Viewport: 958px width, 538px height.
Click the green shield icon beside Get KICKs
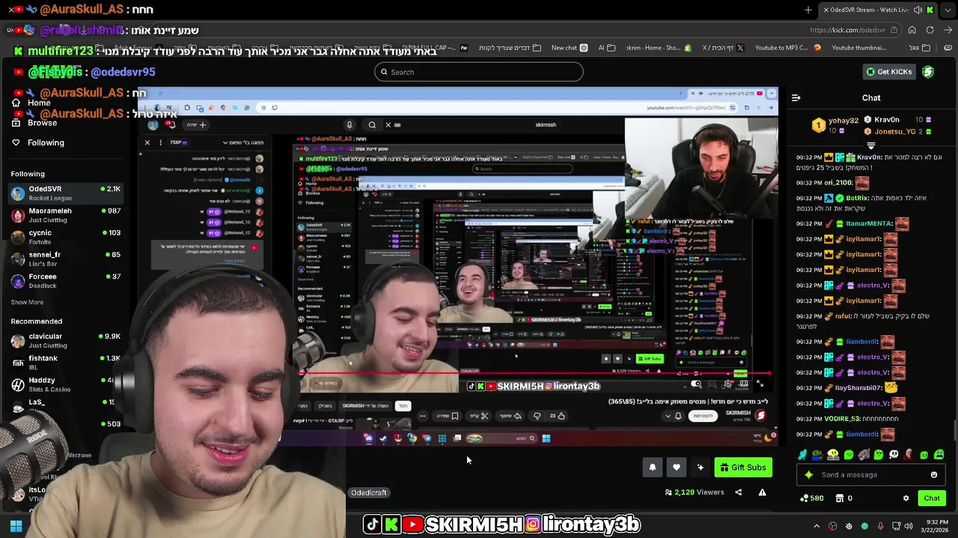928,72
